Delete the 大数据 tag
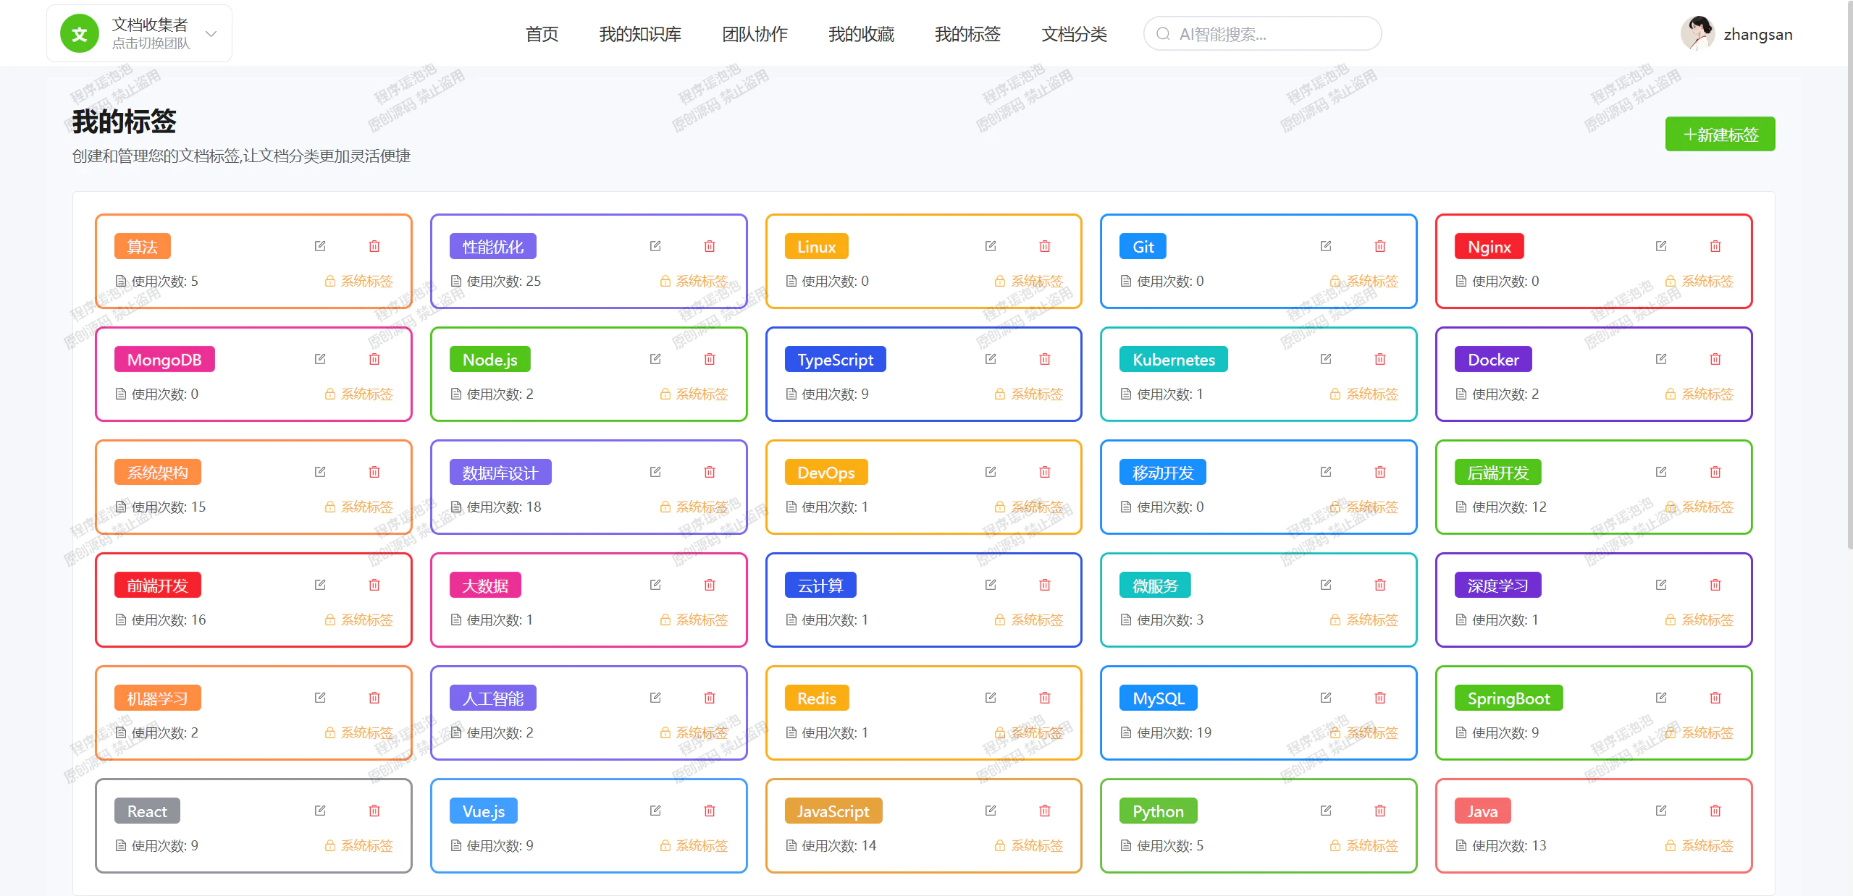1853x896 pixels. point(710,585)
